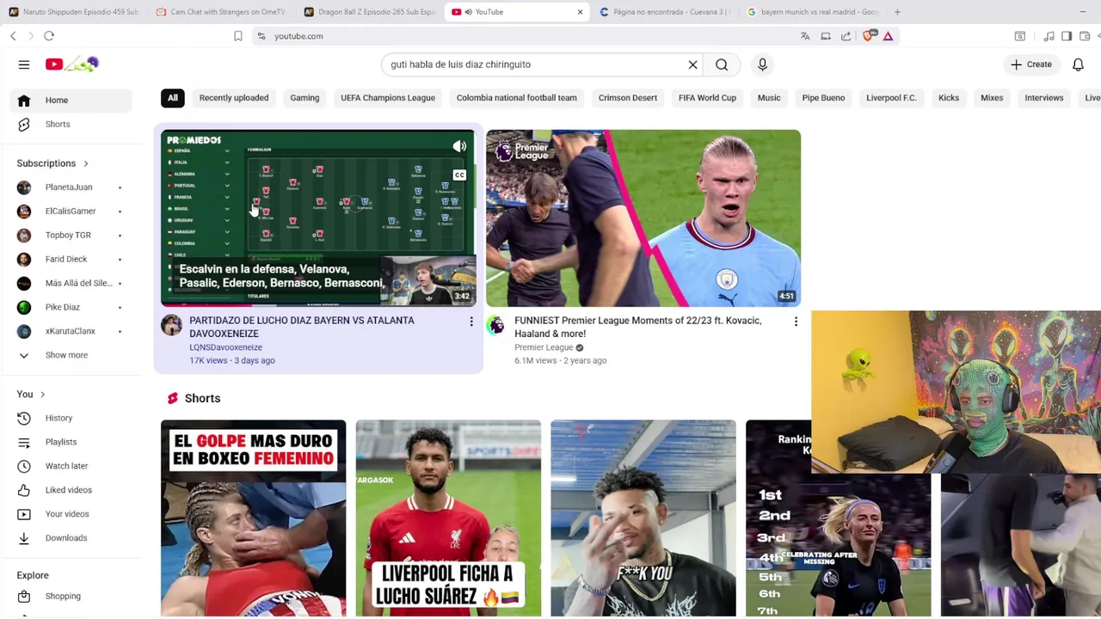Expand the You section arrow

(42, 395)
